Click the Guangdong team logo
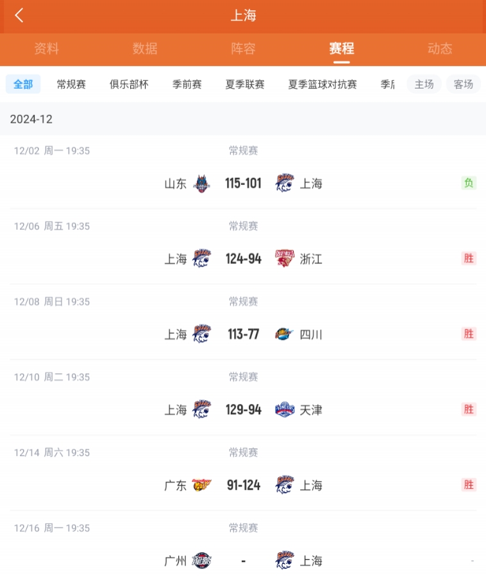This screenshot has height=578, width=486. (x=202, y=486)
